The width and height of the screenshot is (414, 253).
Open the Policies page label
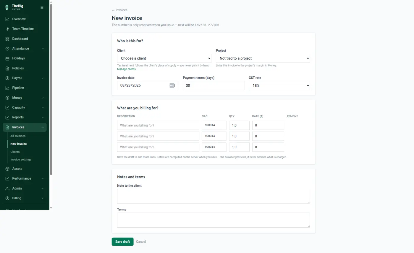coord(18,68)
